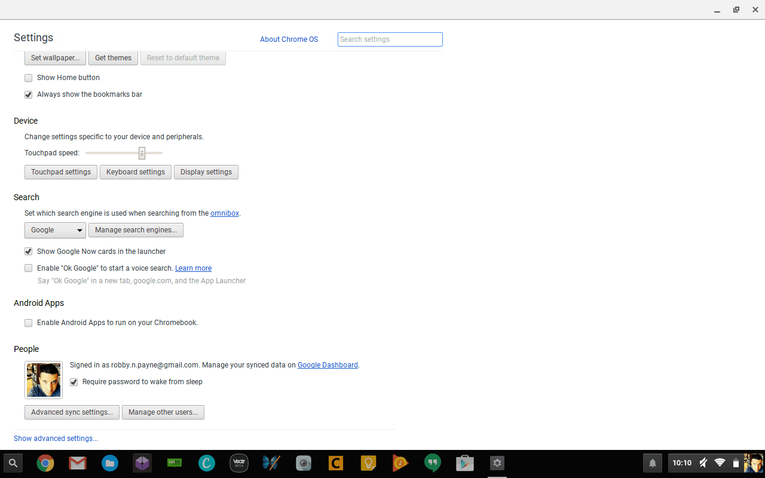Launch Google Play Music
Screen dimensions: 765x478
coord(400,463)
